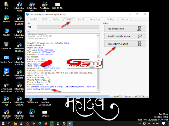Launch InfinityBox CM2SPD shortcut
The width and height of the screenshot is (169, 126).
tap(19, 114)
